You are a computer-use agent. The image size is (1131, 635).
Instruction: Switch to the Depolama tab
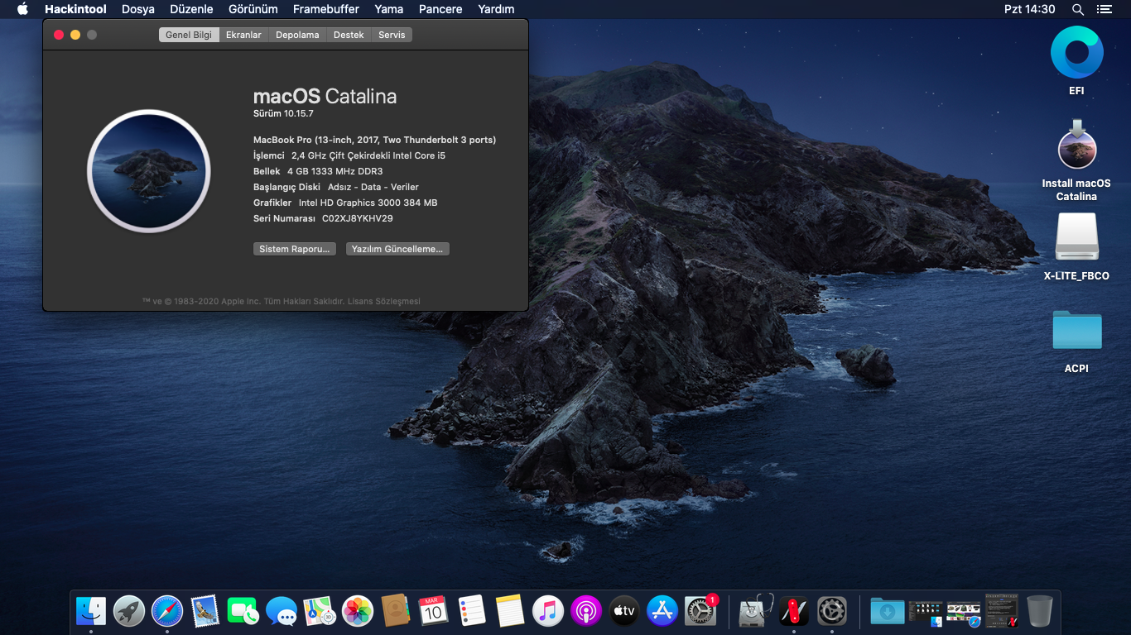click(297, 35)
